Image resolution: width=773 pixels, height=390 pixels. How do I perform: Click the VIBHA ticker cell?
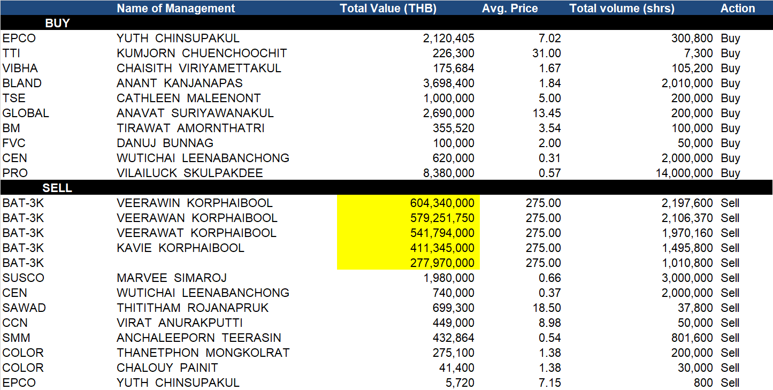tap(20, 68)
